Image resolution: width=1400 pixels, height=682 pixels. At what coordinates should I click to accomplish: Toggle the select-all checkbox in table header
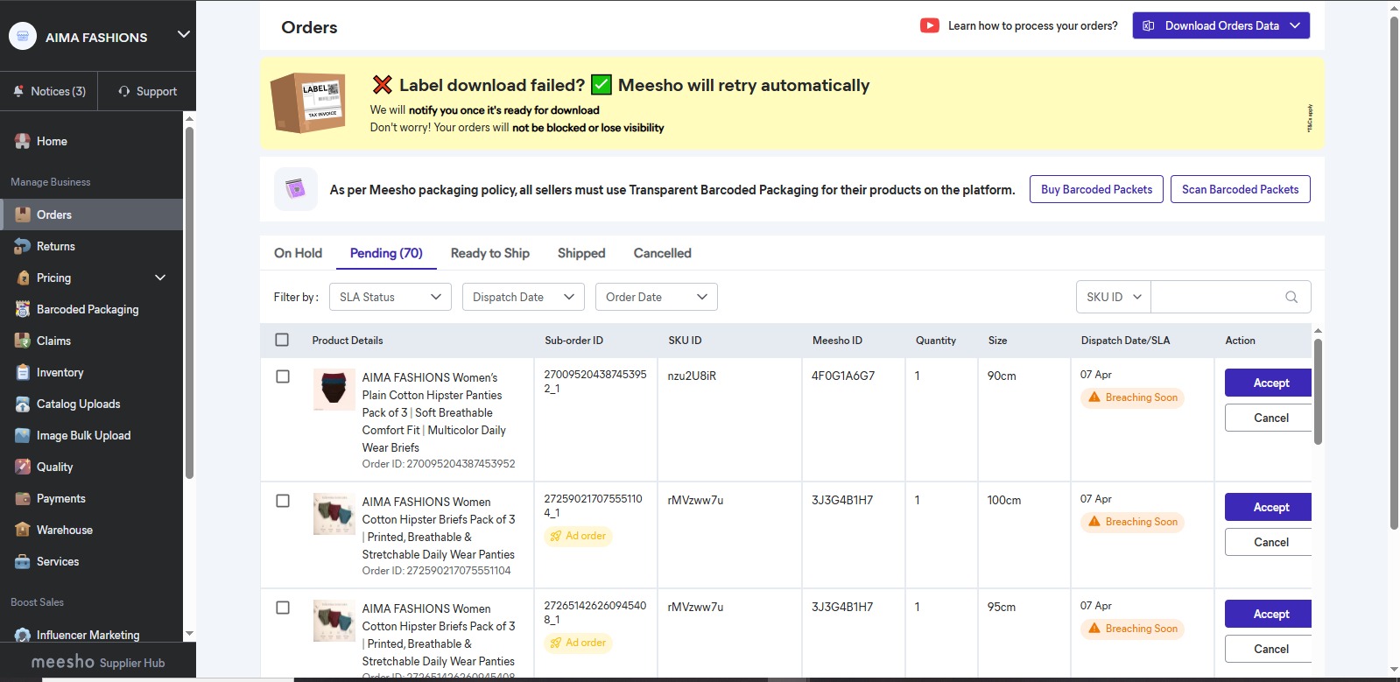pos(282,340)
